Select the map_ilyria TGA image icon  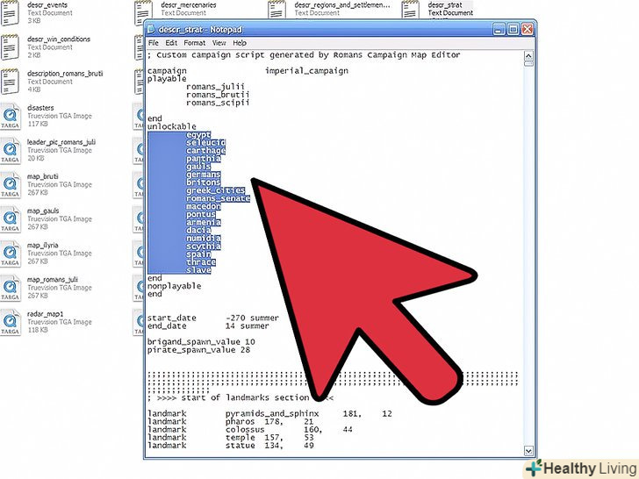[10, 254]
